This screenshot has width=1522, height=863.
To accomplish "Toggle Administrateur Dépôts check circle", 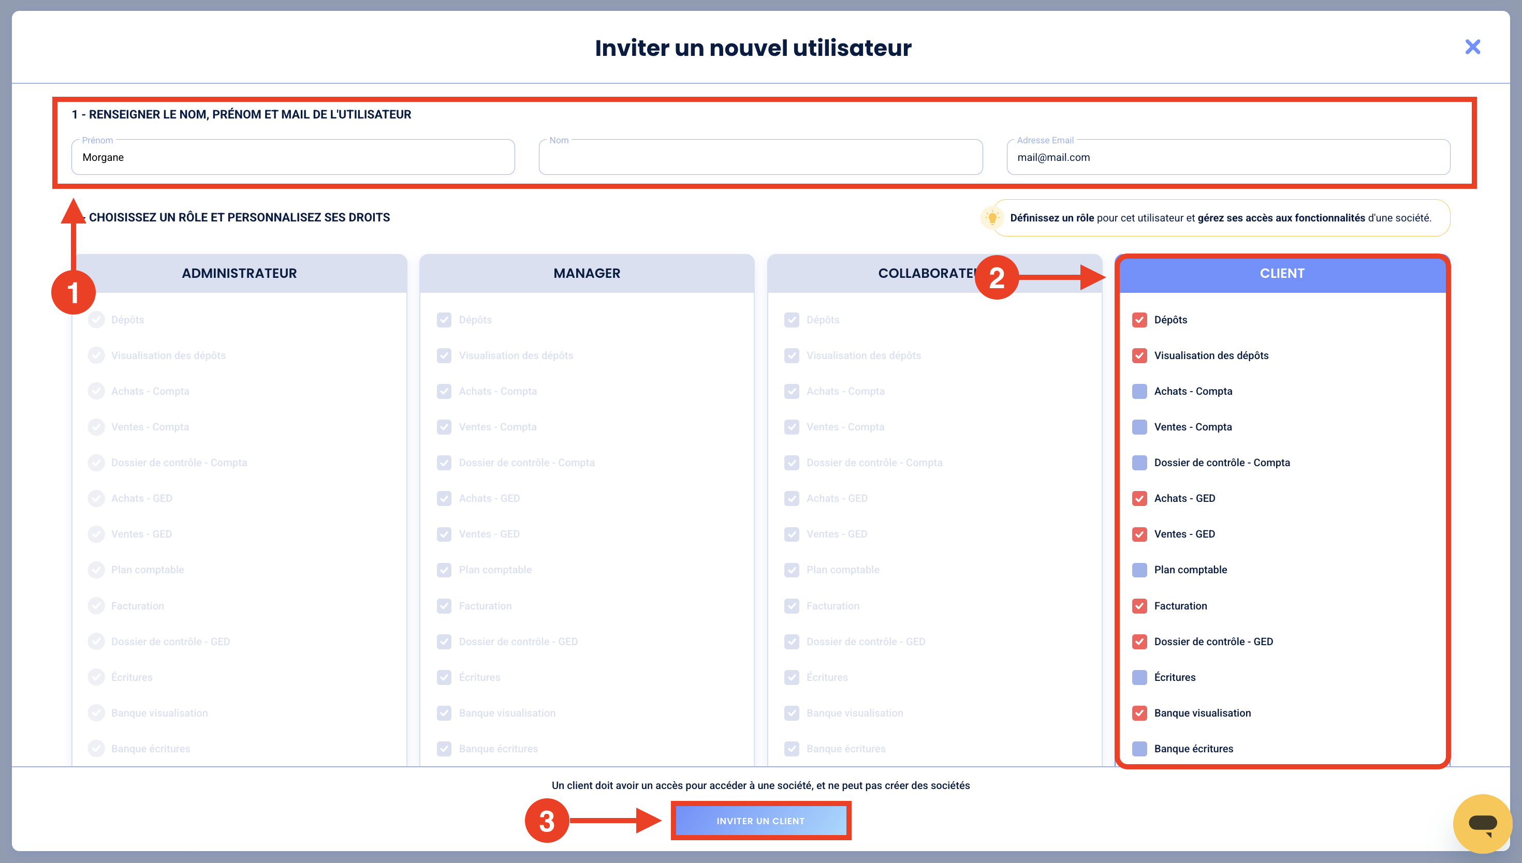I will click(96, 320).
